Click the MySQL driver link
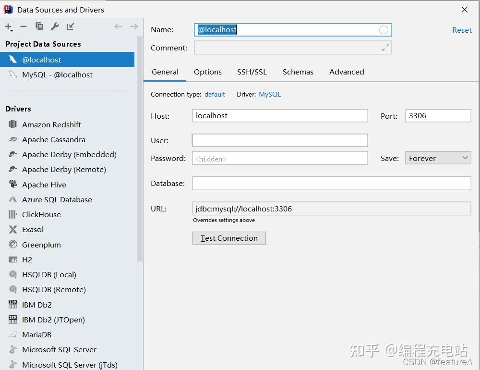This screenshot has width=480, height=370. (x=270, y=94)
